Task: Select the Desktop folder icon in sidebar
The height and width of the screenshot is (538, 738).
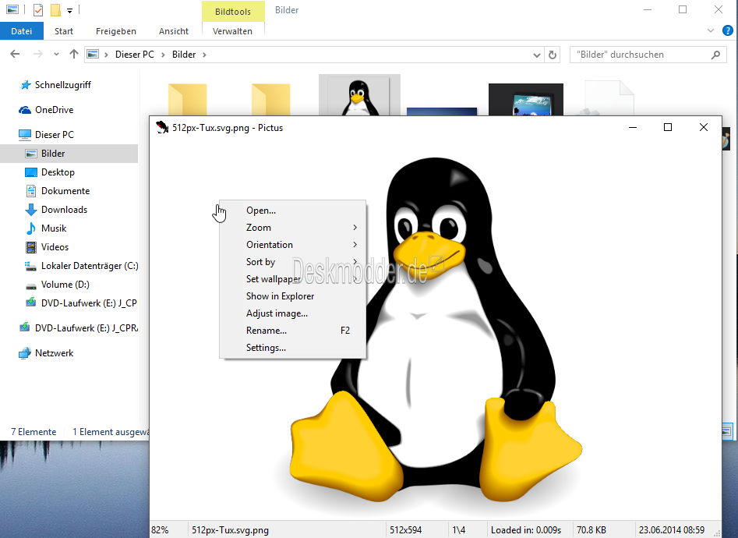Action: click(x=31, y=172)
